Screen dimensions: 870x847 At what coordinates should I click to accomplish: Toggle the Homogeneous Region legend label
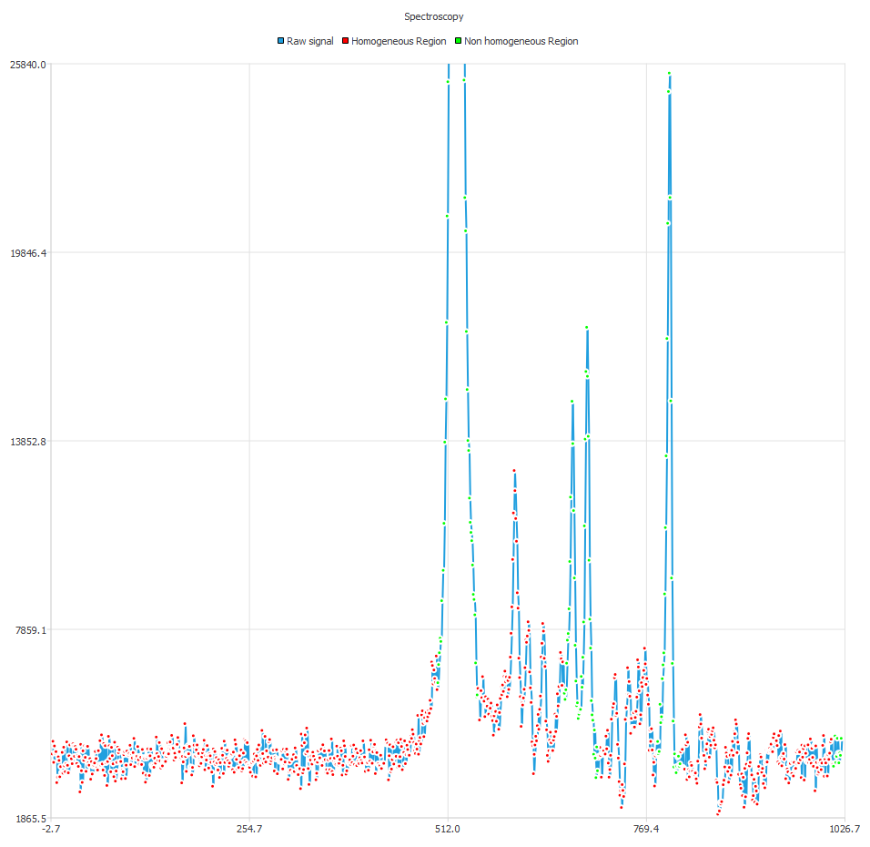pos(399,41)
